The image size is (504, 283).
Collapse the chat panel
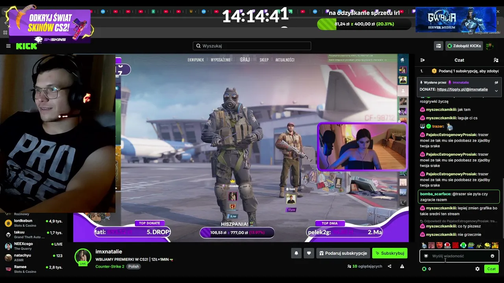tap(422, 60)
